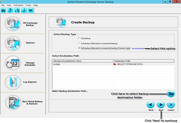Open the Manage Scheduler calendar icon

13,63
